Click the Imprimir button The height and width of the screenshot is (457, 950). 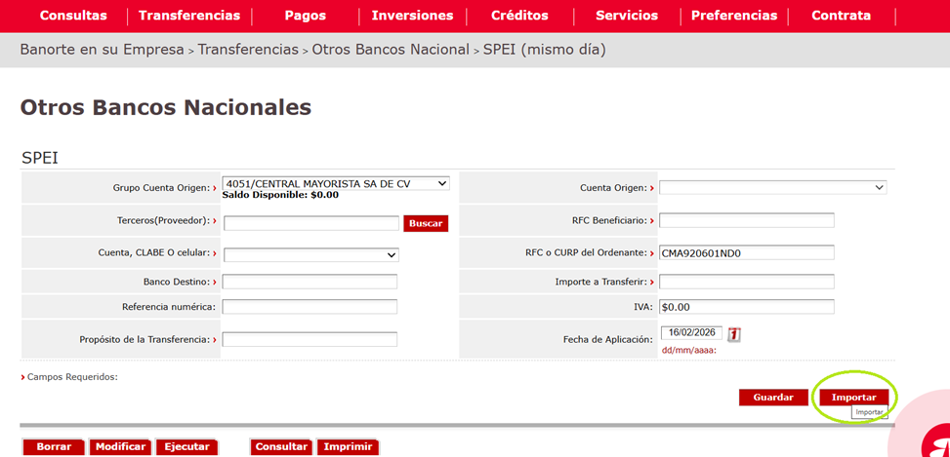click(348, 447)
